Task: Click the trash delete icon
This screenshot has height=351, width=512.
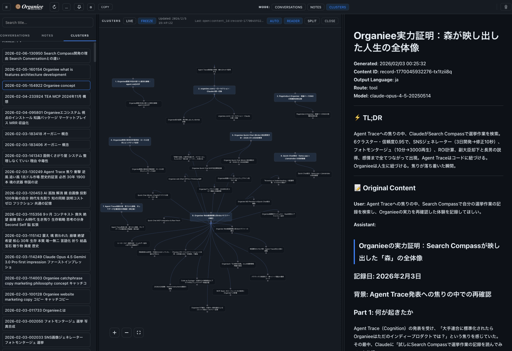Action: (506, 7)
